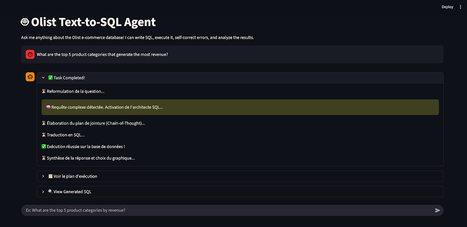Screen dimensions: 467x227
Task: Click the checkmark on 'Exécution réussie sur la base'
Action: (x=44, y=146)
